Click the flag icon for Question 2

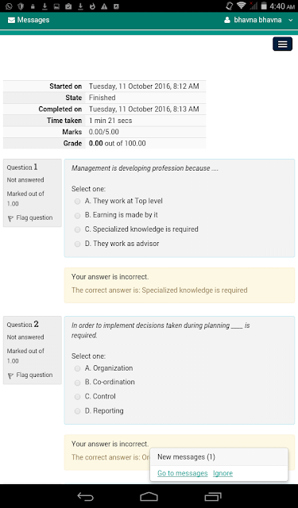10,375
